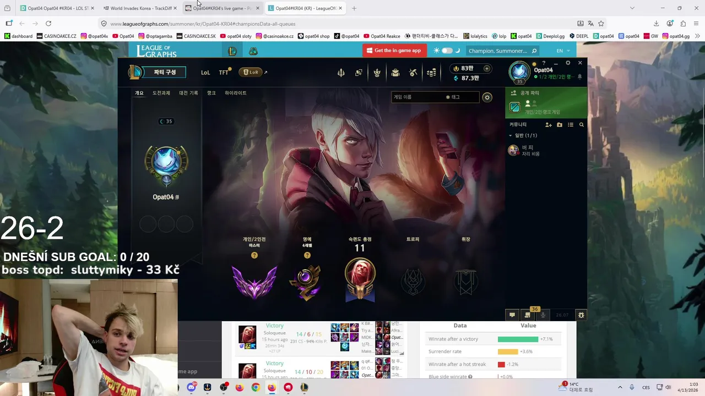
Task: Switch to World Invades Korea - TrackDiff browser tab
Action: tap(140, 8)
